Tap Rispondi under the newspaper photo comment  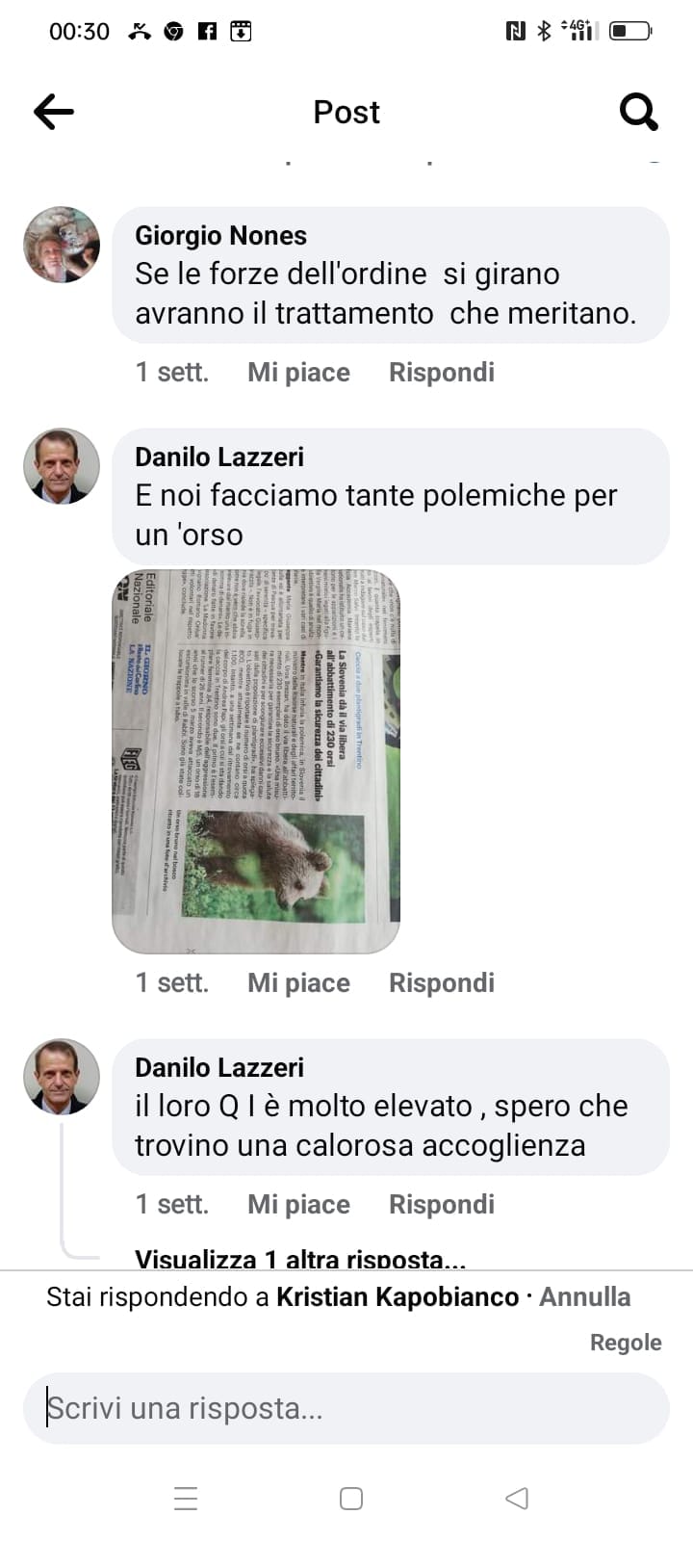point(442,983)
